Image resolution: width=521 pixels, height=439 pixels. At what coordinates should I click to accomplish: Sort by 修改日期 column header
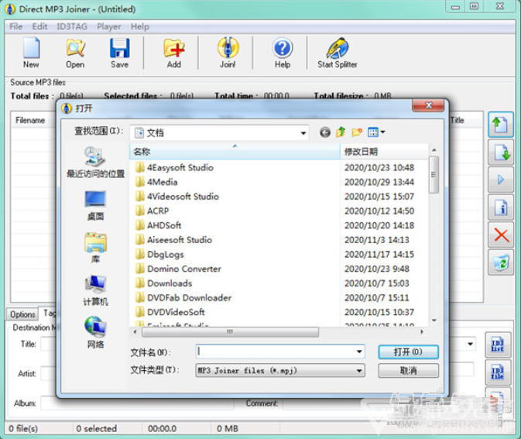pos(385,152)
